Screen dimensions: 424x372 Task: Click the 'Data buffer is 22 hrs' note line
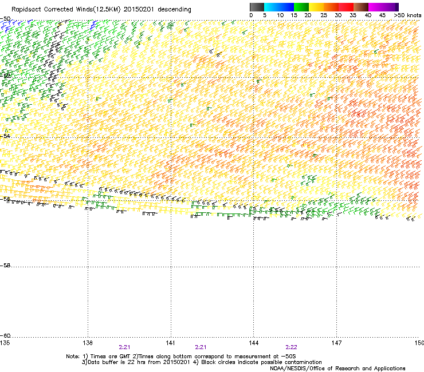coord(202,362)
